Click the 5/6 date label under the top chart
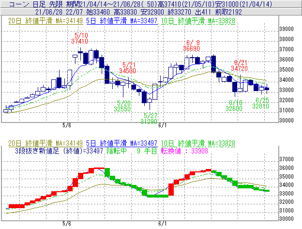This screenshot has width=302, height=229. (x=67, y=125)
